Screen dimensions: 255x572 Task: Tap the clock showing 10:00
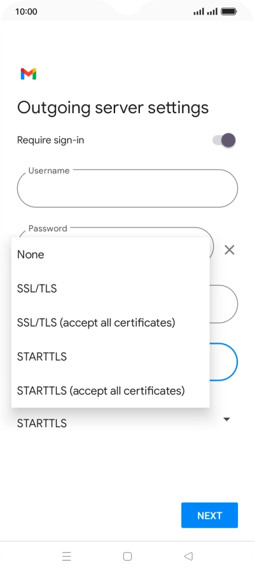(x=26, y=11)
